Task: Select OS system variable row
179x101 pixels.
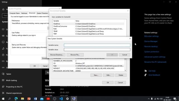Action: tap(89, 63)
